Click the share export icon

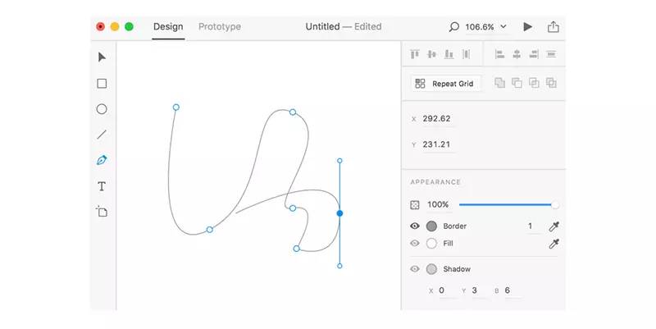[553, 27]
